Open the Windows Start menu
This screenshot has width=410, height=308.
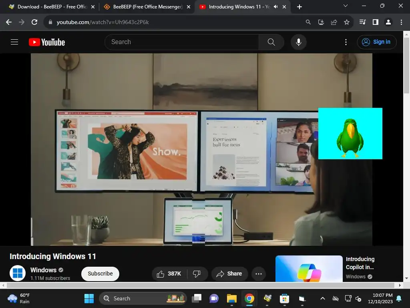click(x=89, y=298)
